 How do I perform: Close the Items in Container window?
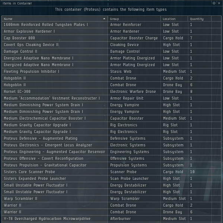(219, 3)
